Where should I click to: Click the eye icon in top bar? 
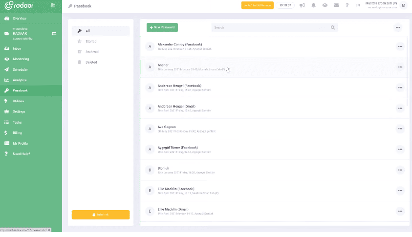coord(325,5)
